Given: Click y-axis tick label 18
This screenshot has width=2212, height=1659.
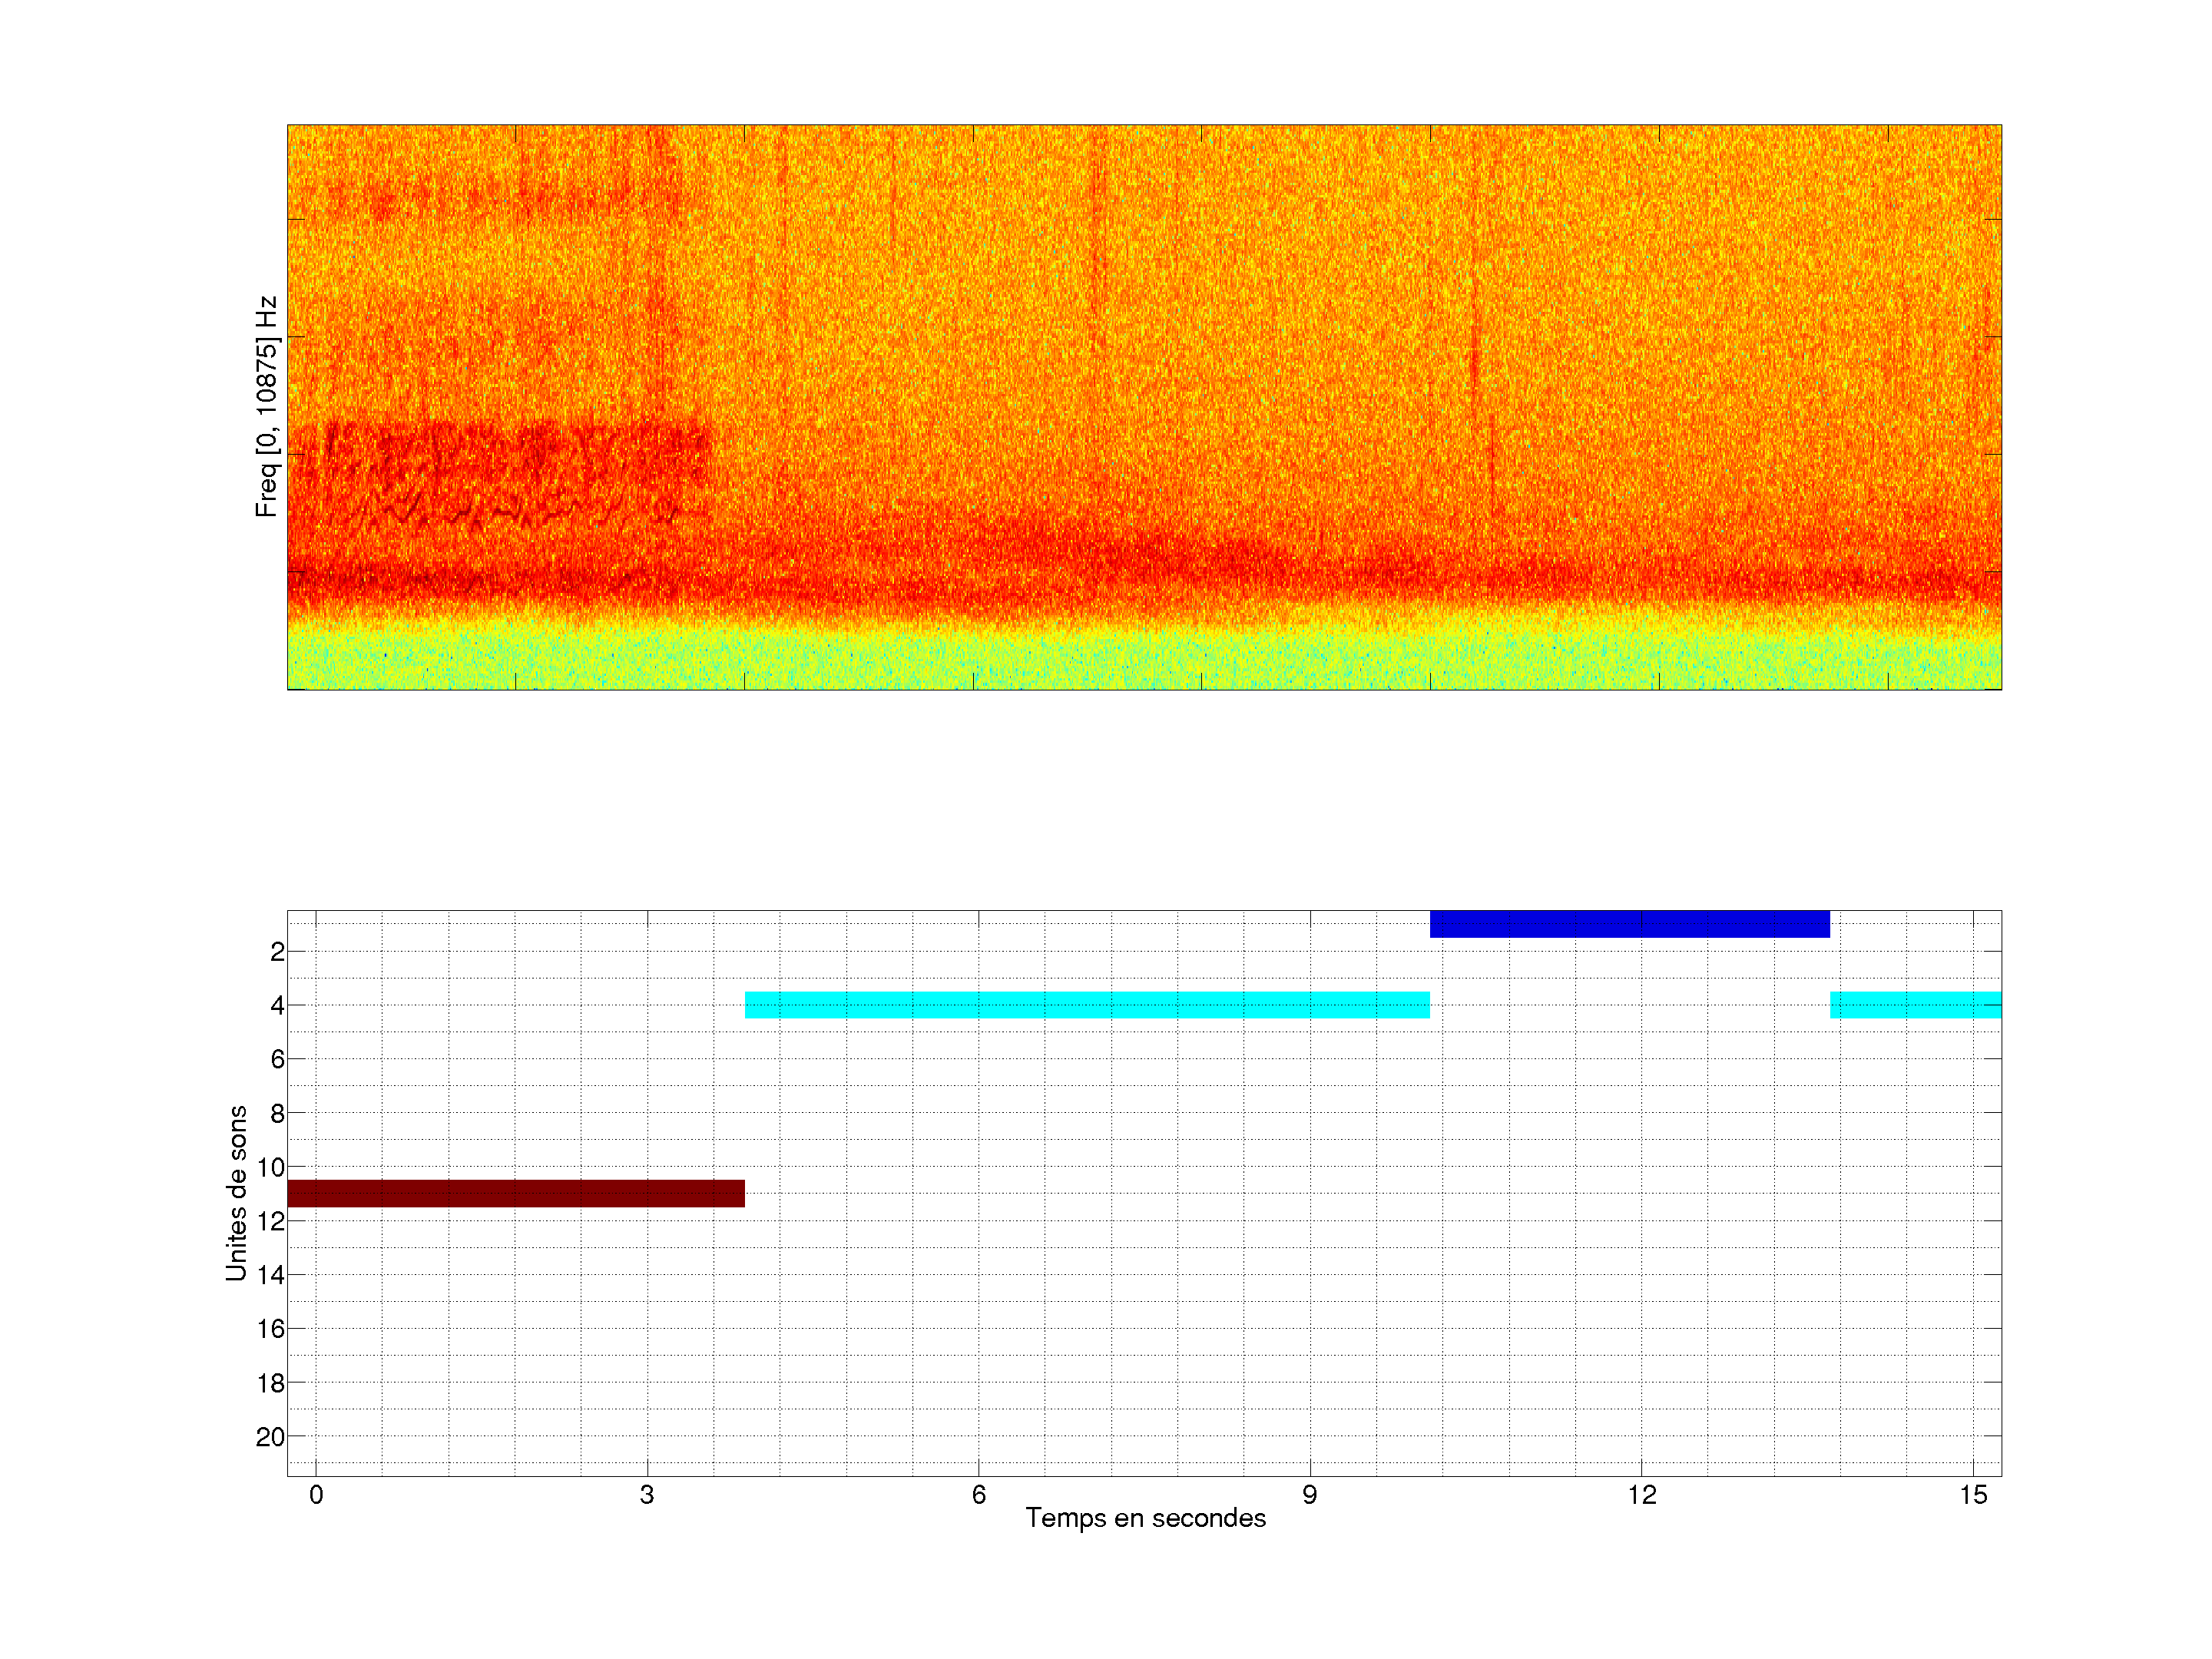Looking at the screenshot, I should (270, 1383).
